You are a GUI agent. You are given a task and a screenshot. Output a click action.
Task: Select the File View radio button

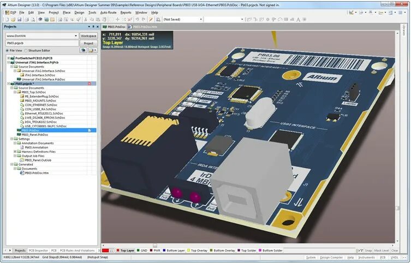pos(7,51)
